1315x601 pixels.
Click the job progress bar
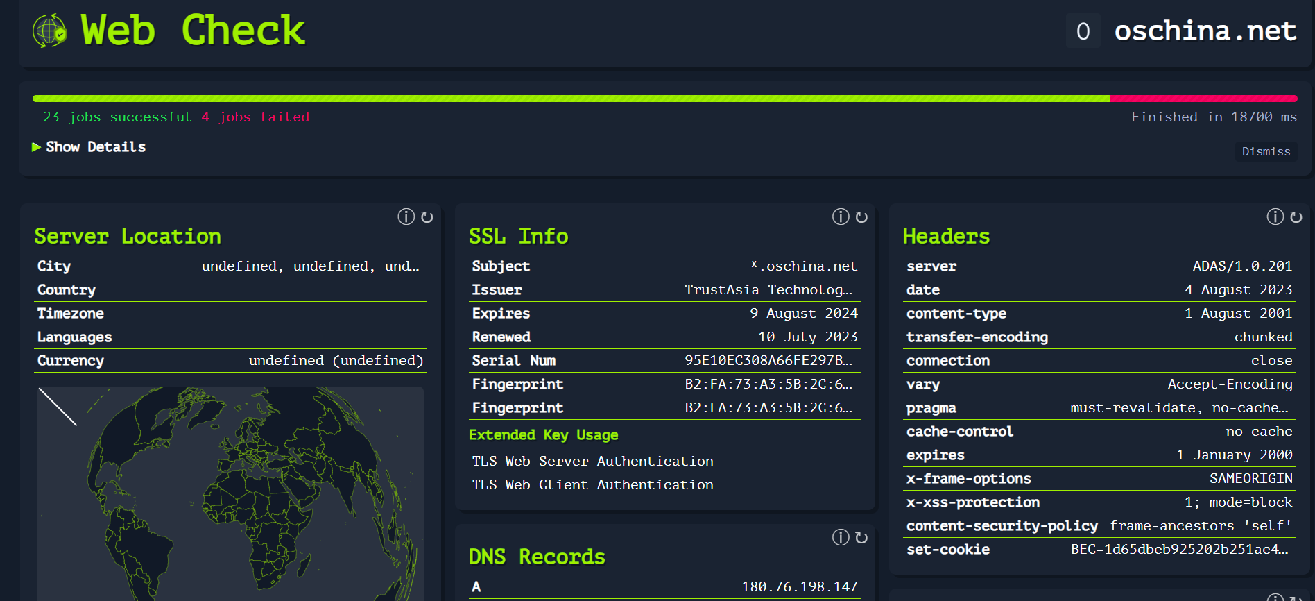[664, 99]
